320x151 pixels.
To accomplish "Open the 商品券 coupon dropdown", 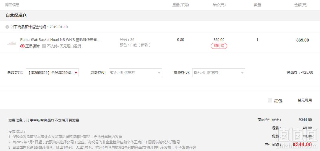I will click(x=52, y=73).
